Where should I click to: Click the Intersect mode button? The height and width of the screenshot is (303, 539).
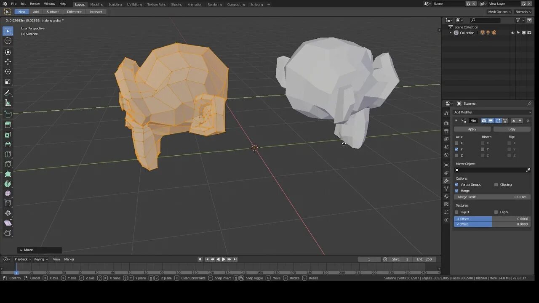96,12
